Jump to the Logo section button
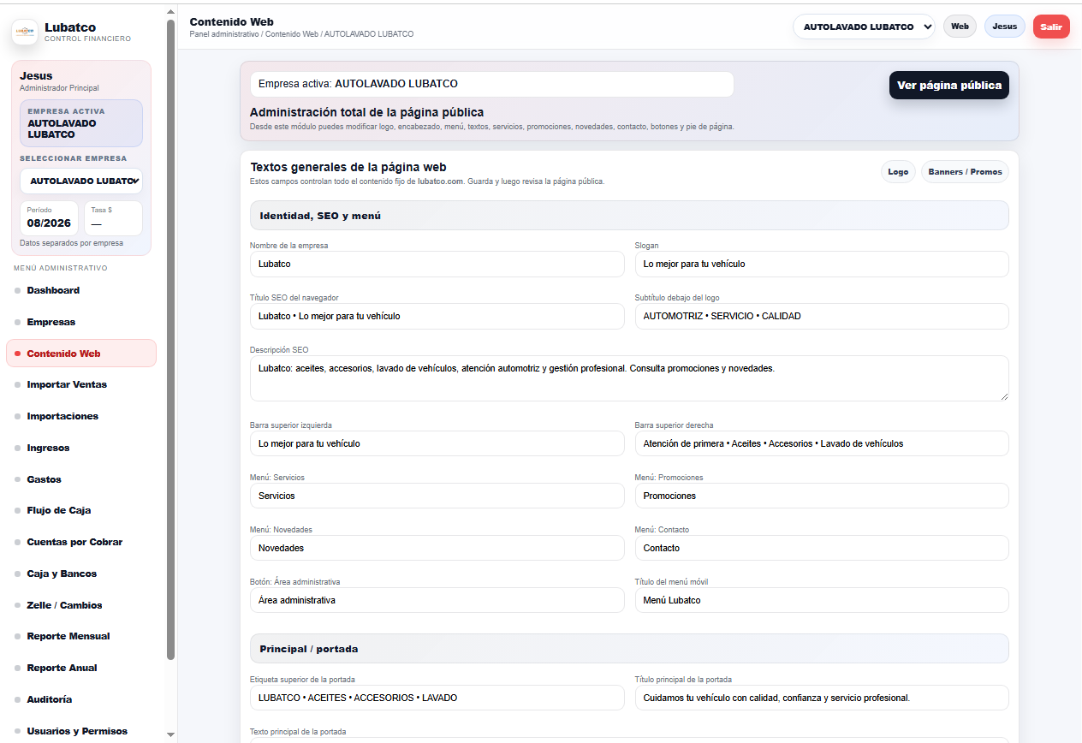 click(x=898, y=172)
